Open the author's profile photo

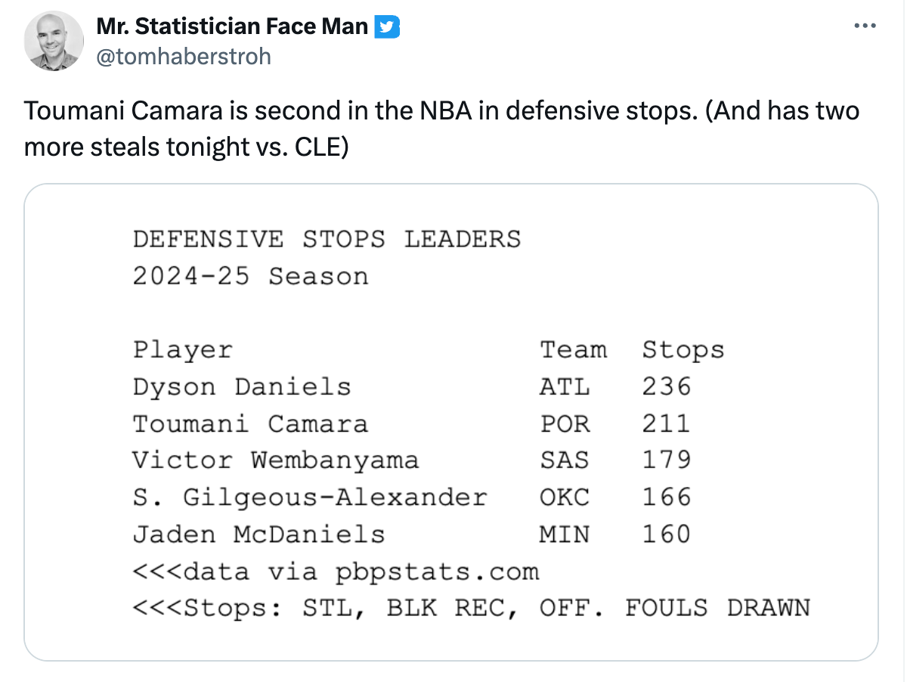point(54,42)
